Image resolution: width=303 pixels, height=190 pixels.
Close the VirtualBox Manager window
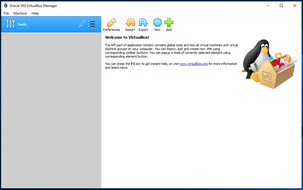(295, 6)
